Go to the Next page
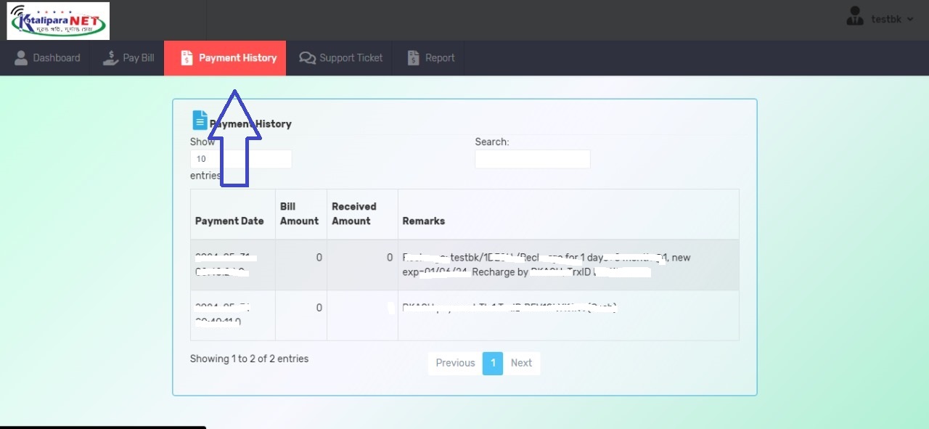Screen dimensions: 929x429 point(521,363)
